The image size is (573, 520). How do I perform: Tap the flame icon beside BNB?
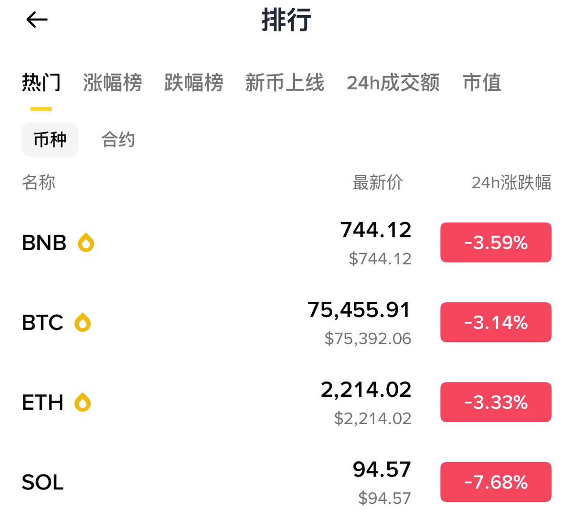coord(86,243)
